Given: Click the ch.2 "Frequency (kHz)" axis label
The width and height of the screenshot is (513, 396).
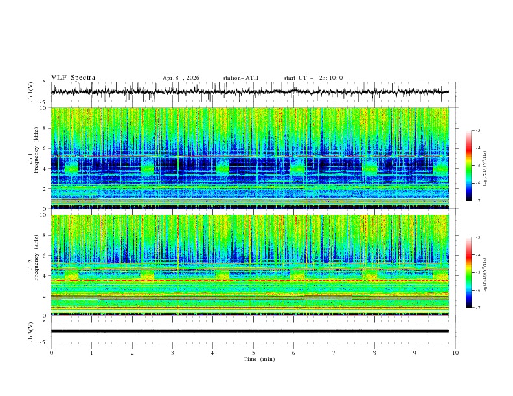Looking at the screenshot, I should 36,258.
